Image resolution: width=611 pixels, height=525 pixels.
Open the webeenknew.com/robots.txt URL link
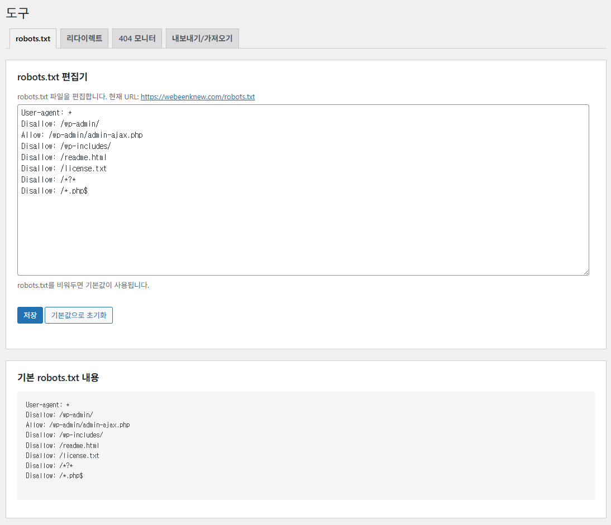pos(197,97)
